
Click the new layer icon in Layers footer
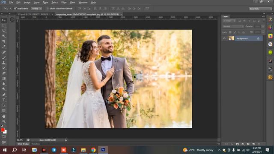tap(253, 144)
